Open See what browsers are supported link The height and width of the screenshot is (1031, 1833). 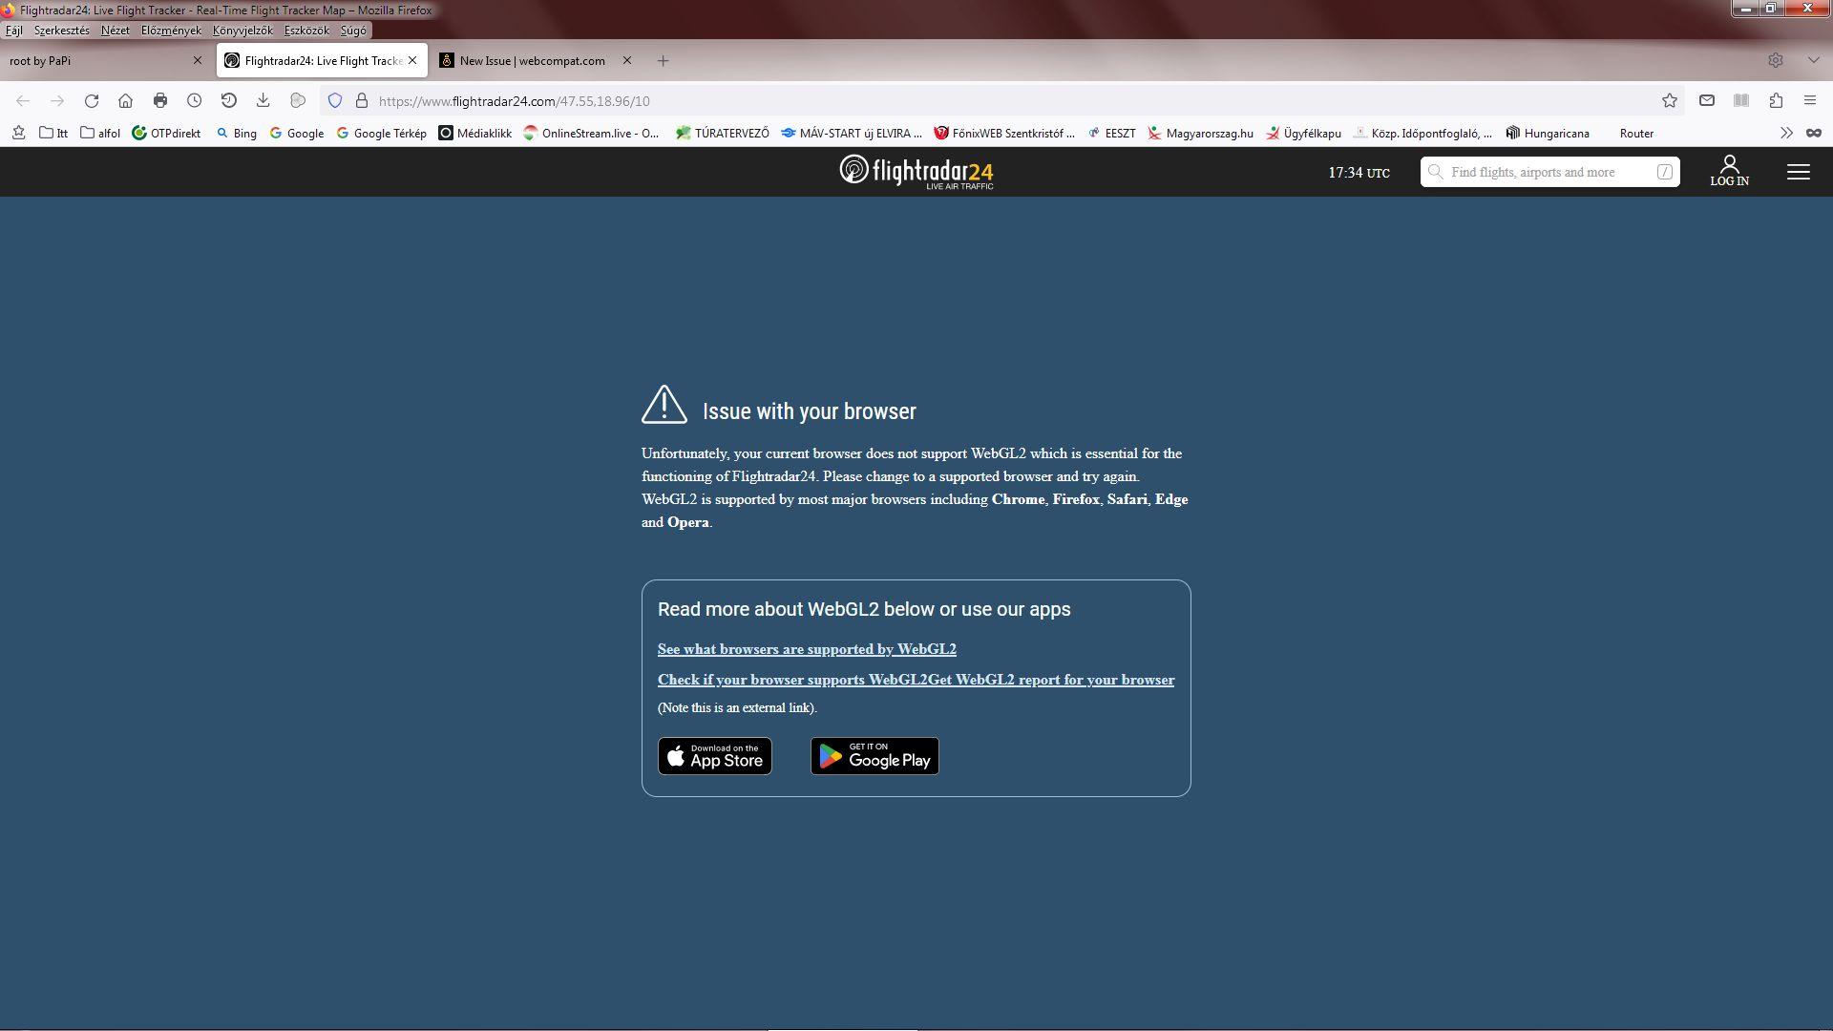point(807,649)
